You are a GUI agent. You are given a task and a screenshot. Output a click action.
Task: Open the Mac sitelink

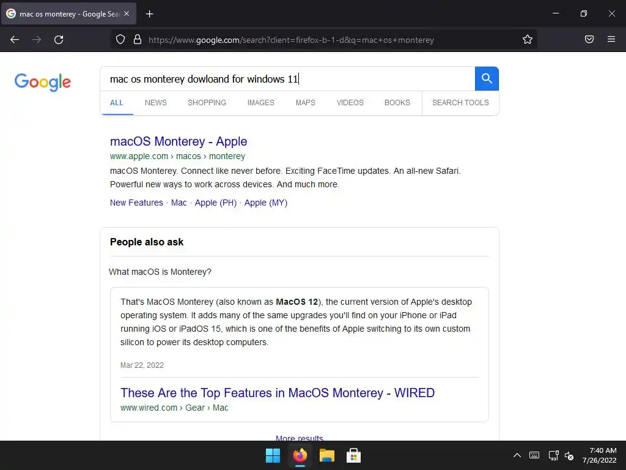(x=179, y=203)
